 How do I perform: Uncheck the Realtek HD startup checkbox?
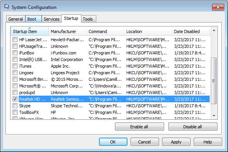pyautogui.click(x=15, y=99)
